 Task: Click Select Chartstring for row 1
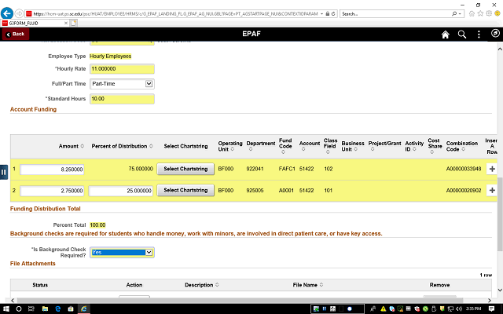coord(185,169)
